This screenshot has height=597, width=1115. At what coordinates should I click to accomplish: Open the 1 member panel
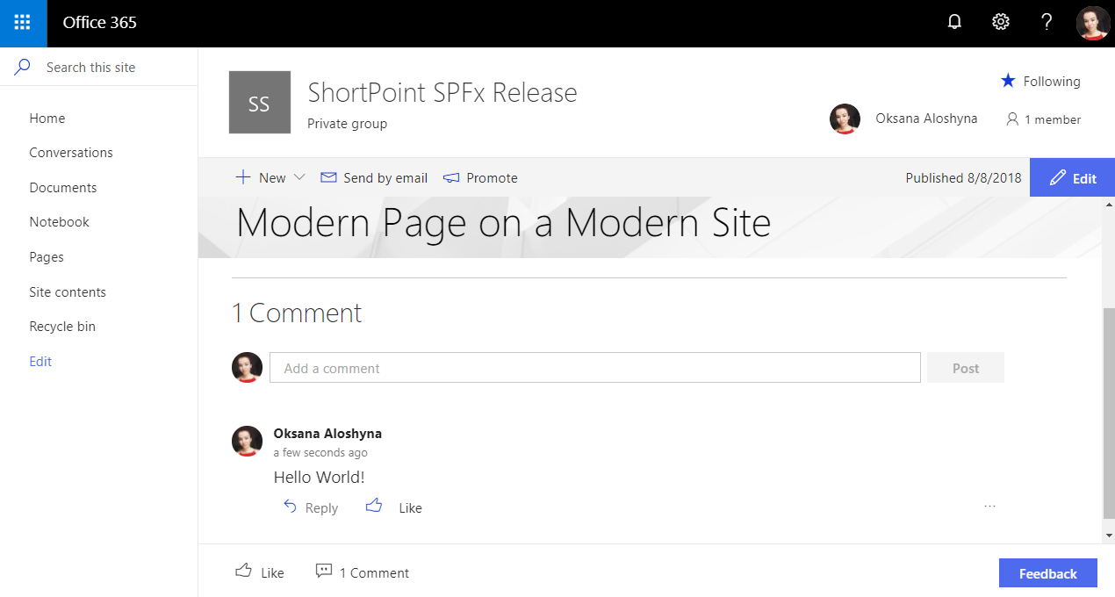1043,119
